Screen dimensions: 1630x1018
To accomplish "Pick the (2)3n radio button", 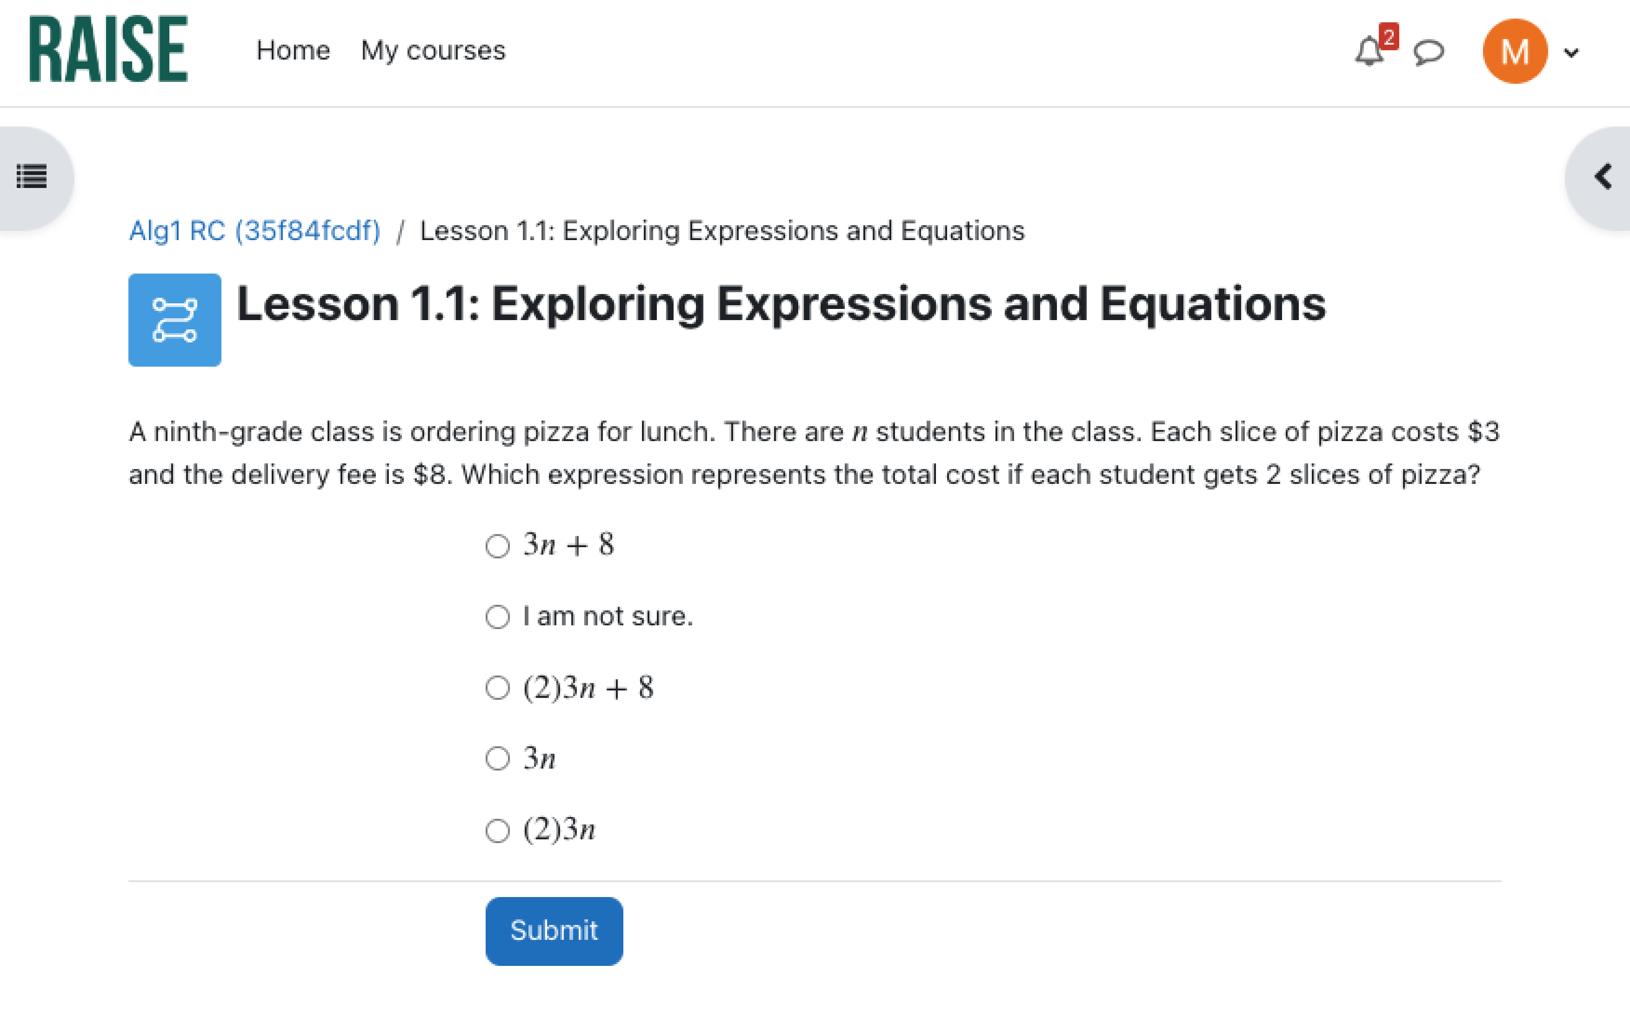I will (x=497, y=830).
